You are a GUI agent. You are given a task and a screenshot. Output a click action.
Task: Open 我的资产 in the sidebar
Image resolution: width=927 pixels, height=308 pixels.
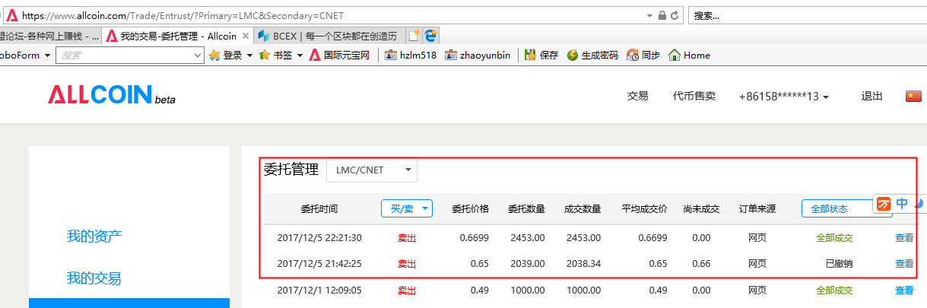point(94,237)
